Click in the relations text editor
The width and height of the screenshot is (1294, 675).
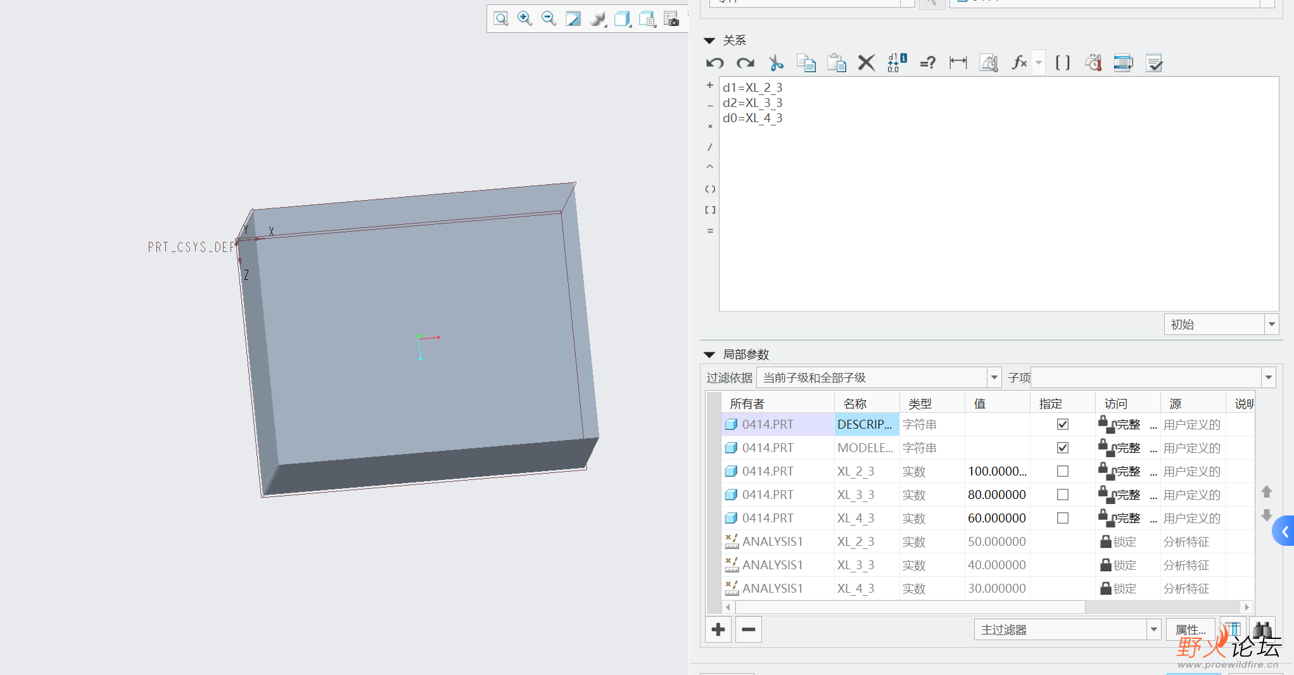(999, 194)
